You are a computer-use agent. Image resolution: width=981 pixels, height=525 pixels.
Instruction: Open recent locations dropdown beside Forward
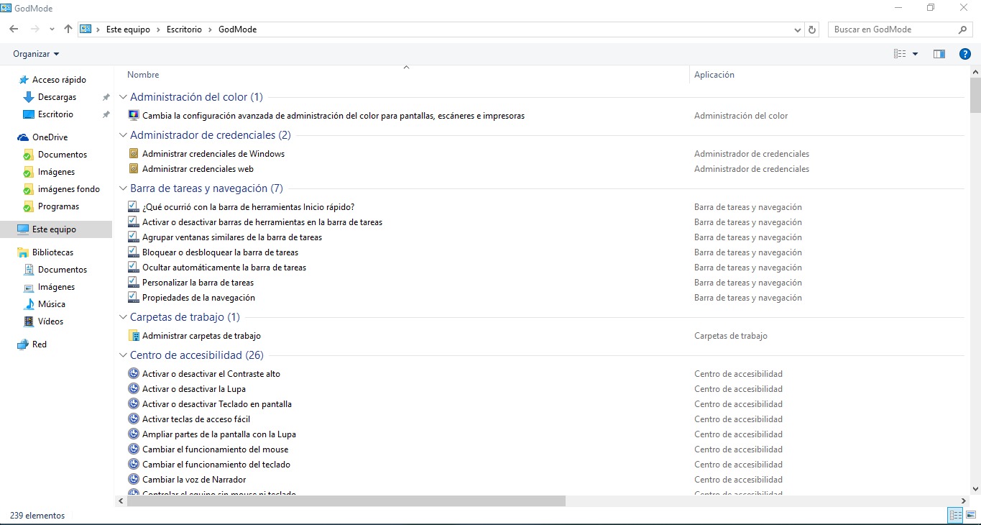tap(52, 29)
